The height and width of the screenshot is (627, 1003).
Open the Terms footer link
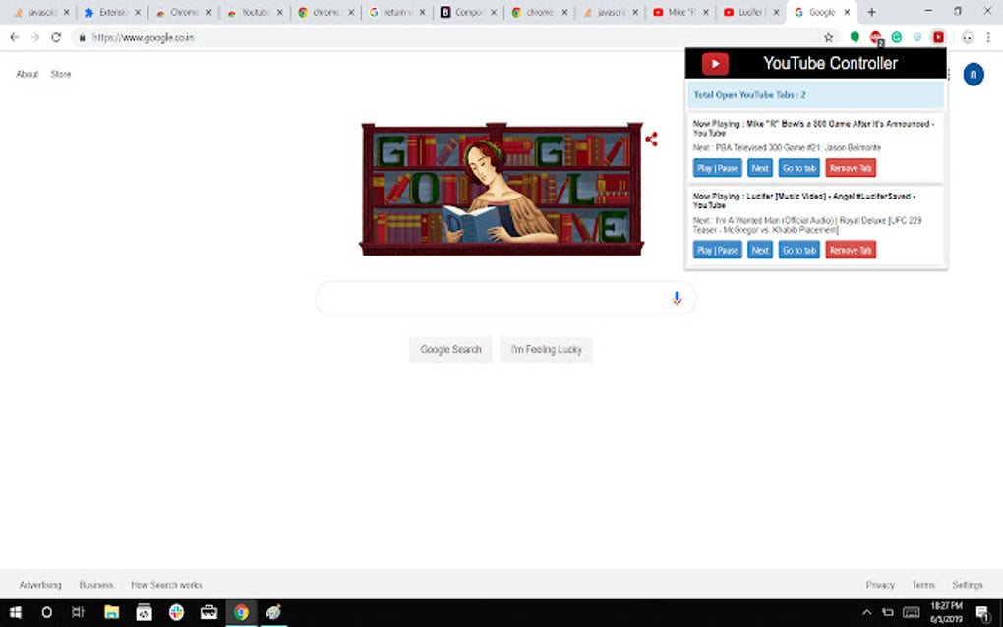click(923, 585)
